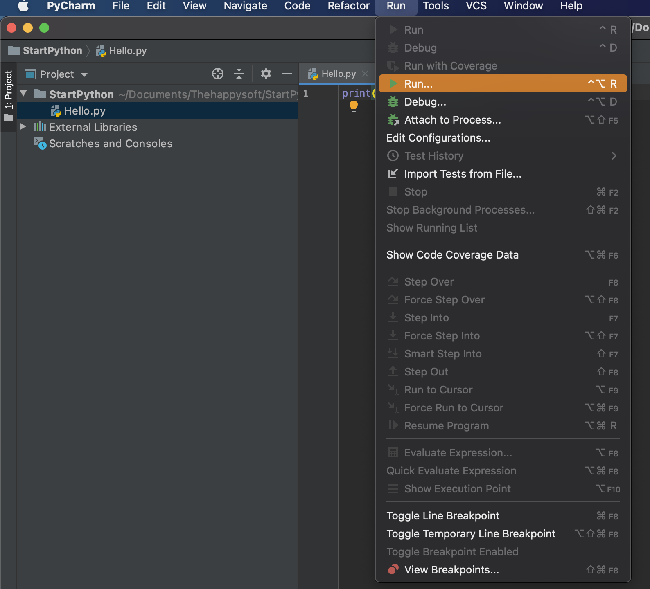Open the Navigate menu
The height and width of the screenshot is (589, 650).
[x=246, y=6]
